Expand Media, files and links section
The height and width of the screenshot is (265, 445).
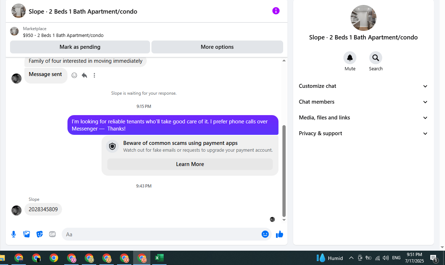[x=363, y=118]
